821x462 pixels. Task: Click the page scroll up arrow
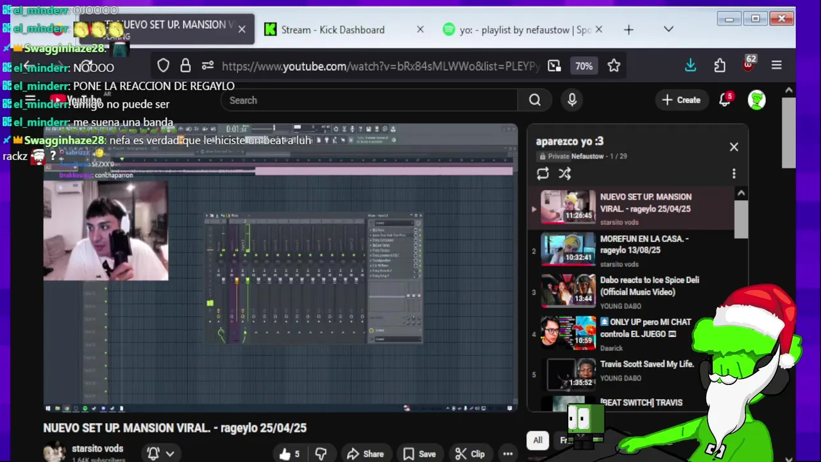coord(789,90)
